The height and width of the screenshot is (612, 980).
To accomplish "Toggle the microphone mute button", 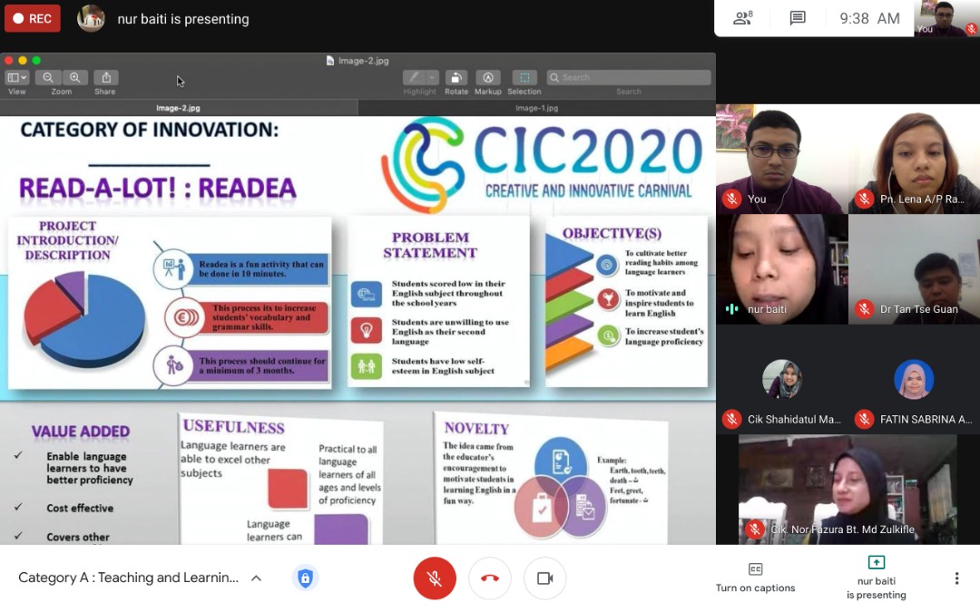I will coord(435,578).
